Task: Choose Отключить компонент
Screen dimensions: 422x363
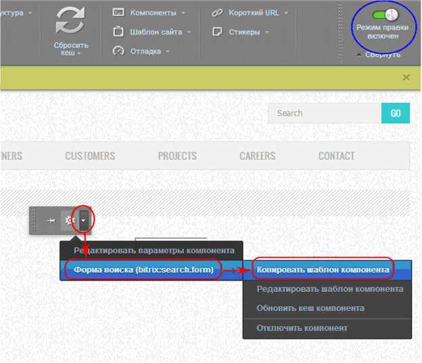Action: 327,329
